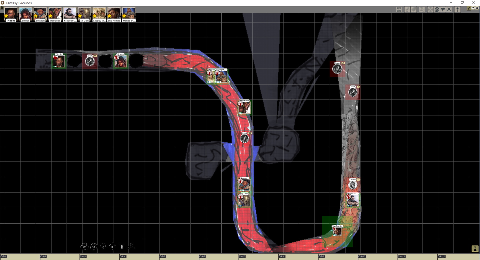Open the question mark help button

click(473, 8)
